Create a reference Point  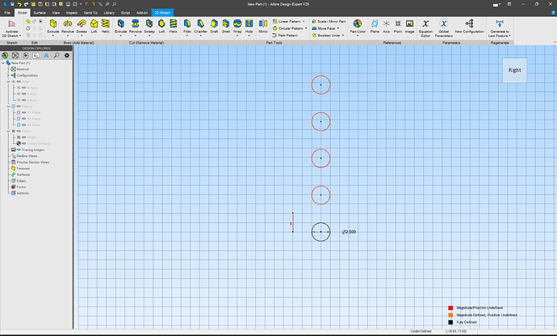tap(398, 27)
